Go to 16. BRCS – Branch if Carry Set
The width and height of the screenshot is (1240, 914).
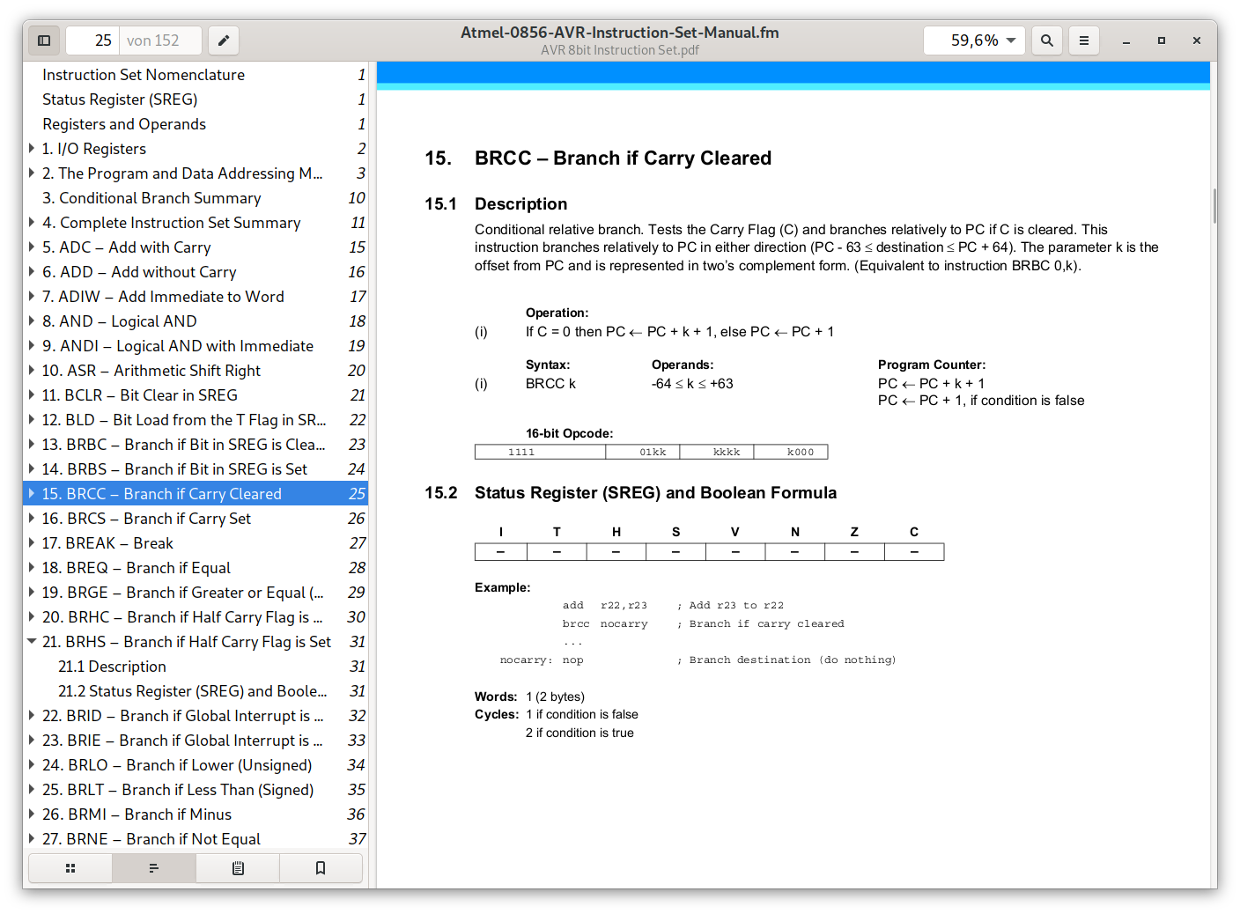196,519
